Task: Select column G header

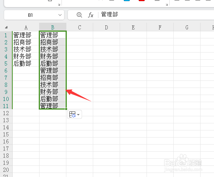Action: tap(187, 28)
